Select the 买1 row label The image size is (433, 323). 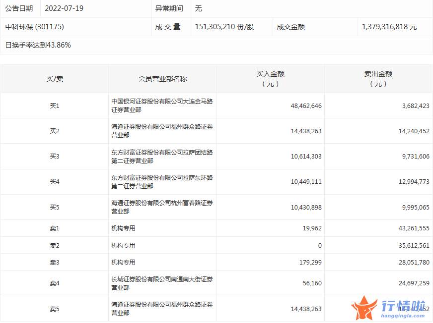click(x=55, y=106)
